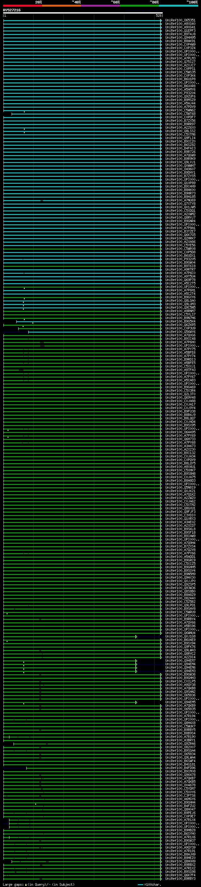This screenshot has height=887, width=201.
Task: Select hit UniRef100_C0PQV9
Action: click(x=180, y=460)
